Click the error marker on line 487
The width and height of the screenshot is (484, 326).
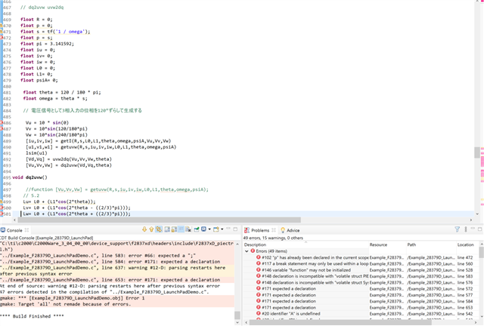click(2, 129)
